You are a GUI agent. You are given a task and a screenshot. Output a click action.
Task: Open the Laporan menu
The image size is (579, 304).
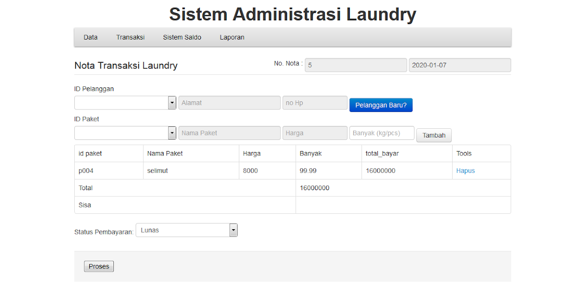(232, 37)
